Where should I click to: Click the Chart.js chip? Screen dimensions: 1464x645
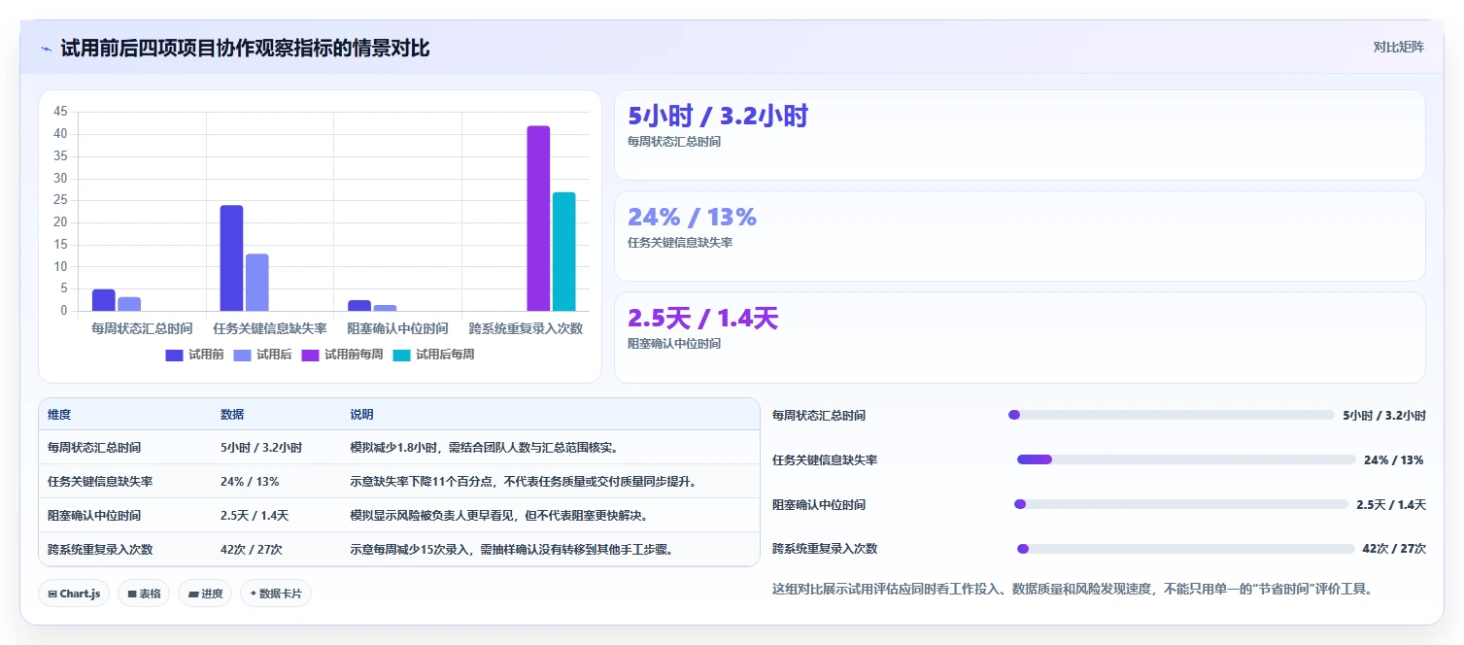pyautogui.click(x=74, y=594)
